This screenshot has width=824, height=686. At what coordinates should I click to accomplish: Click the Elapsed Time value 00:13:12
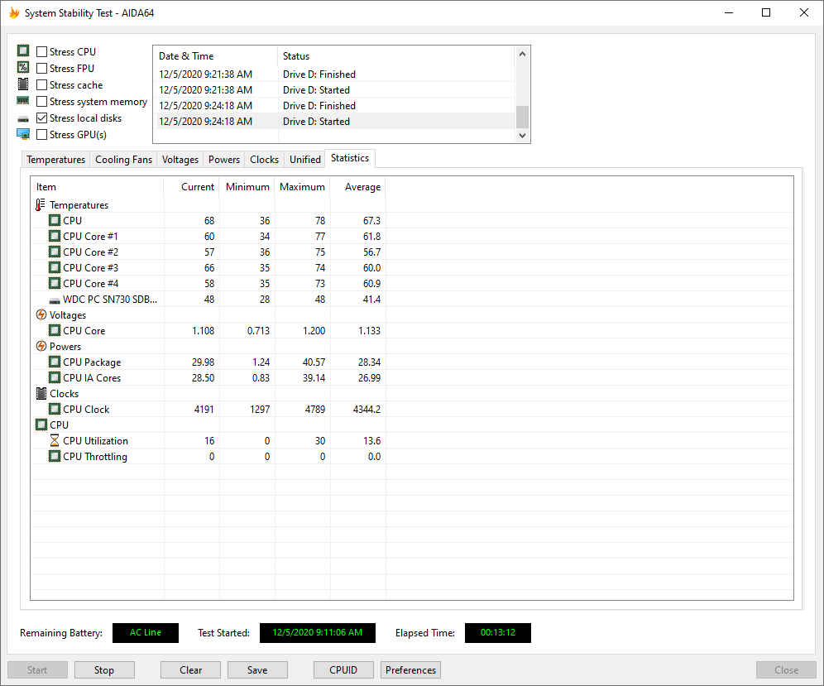(498, 632)
